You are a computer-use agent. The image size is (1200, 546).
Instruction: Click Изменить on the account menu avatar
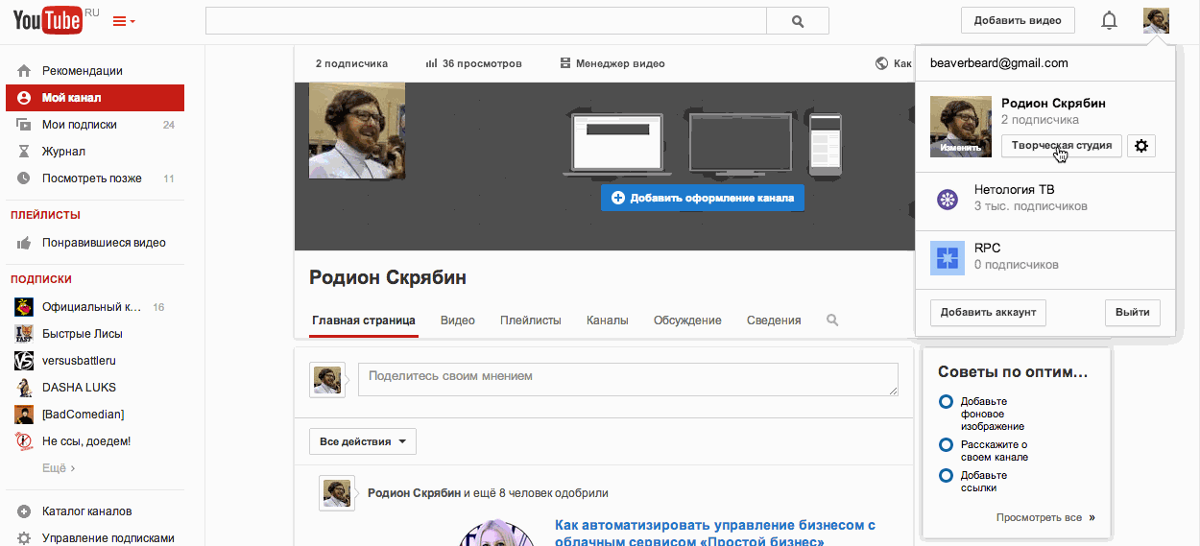coord(961,148)
